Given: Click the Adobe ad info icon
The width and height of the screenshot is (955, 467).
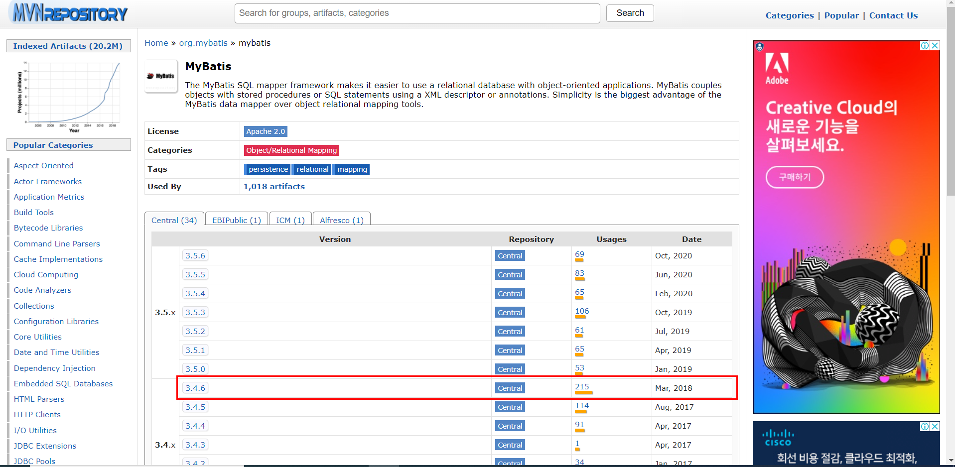Looking at the screenshot, I should click(925, 45).
